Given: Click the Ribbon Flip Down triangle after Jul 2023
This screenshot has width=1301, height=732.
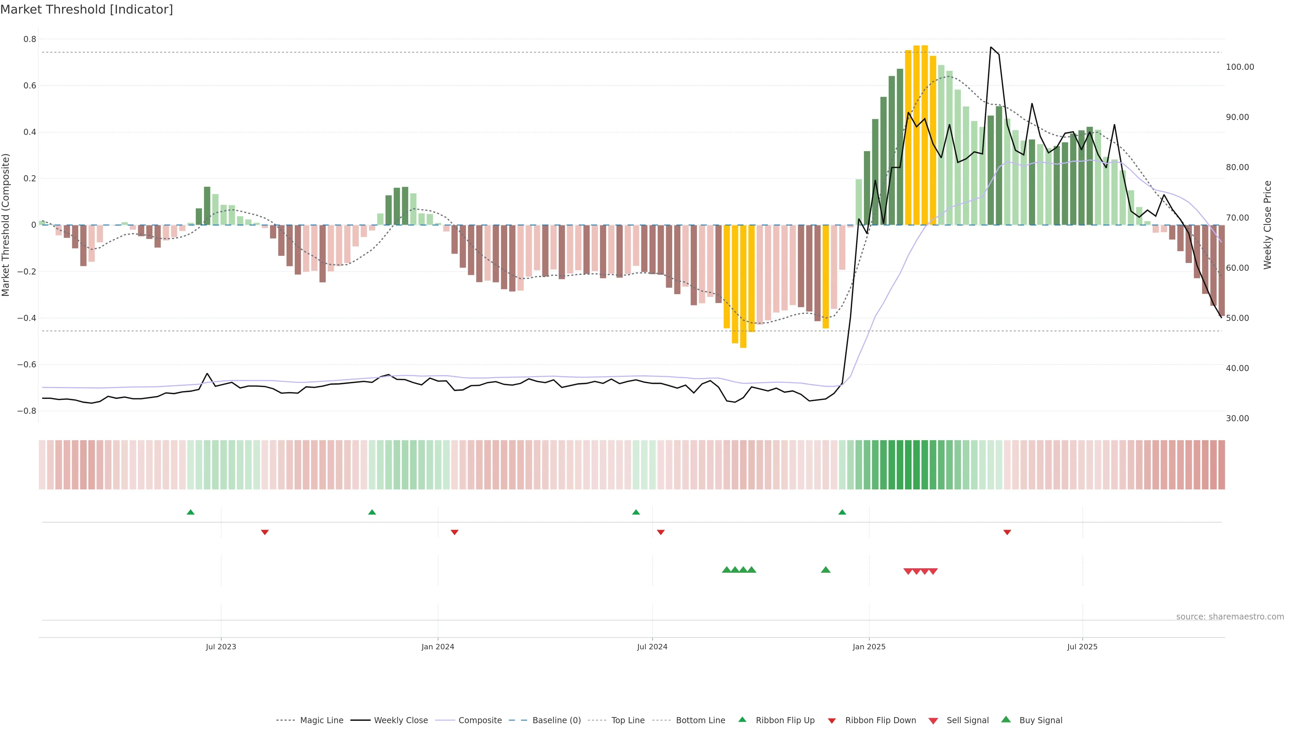Looking at the screenshot, I should pyautogui.click(x=265, y=532).
